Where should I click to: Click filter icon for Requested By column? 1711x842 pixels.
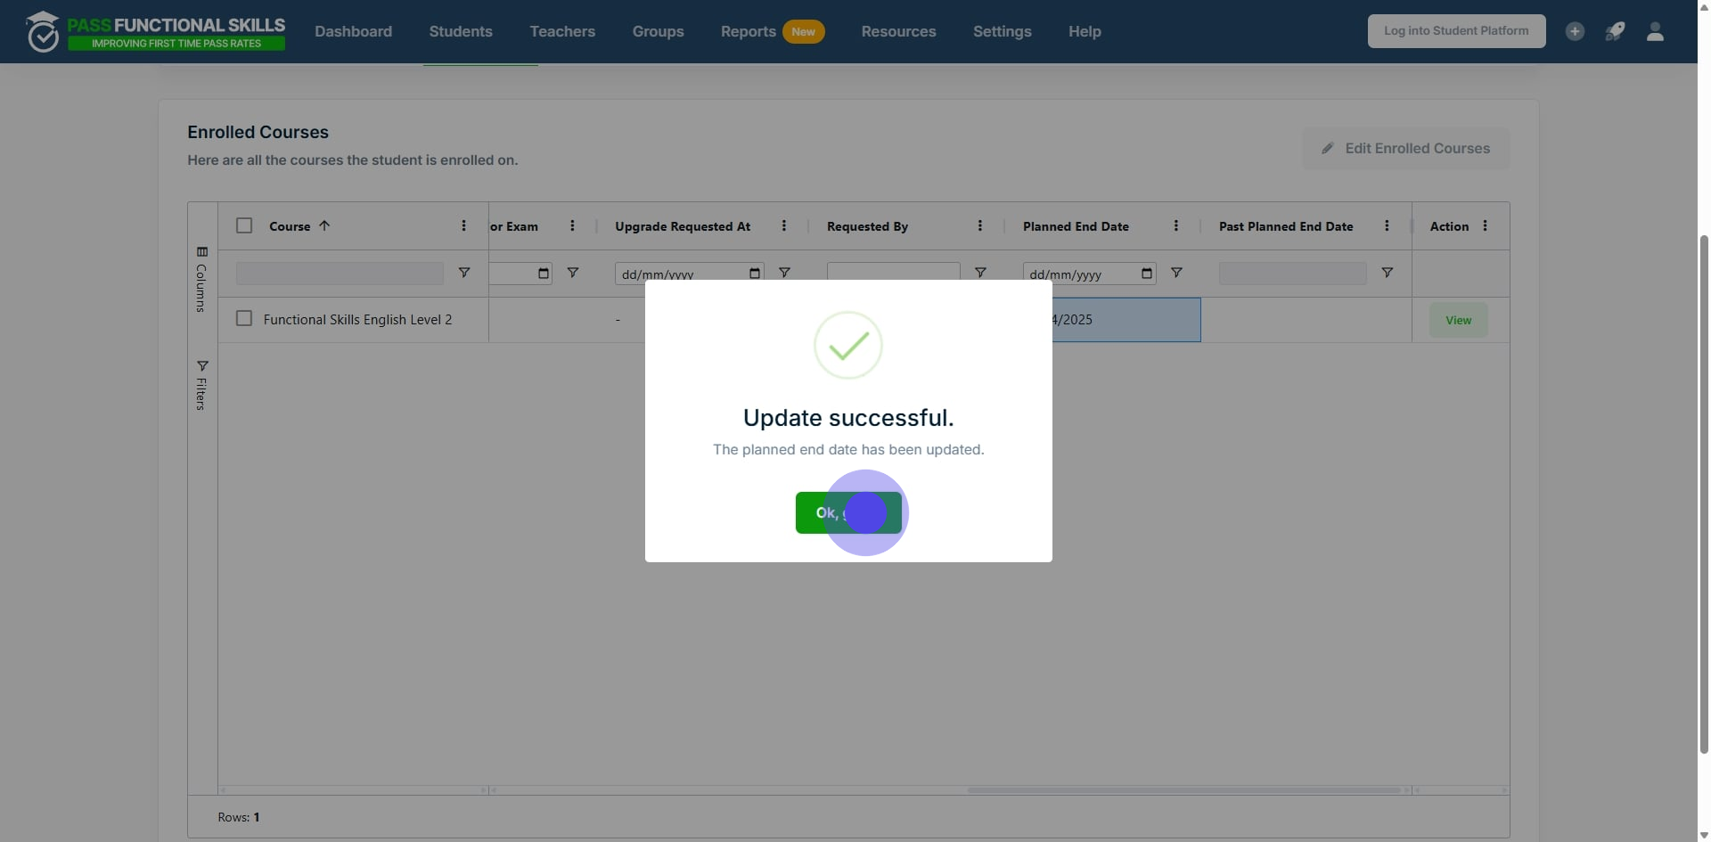click(980, 273)
